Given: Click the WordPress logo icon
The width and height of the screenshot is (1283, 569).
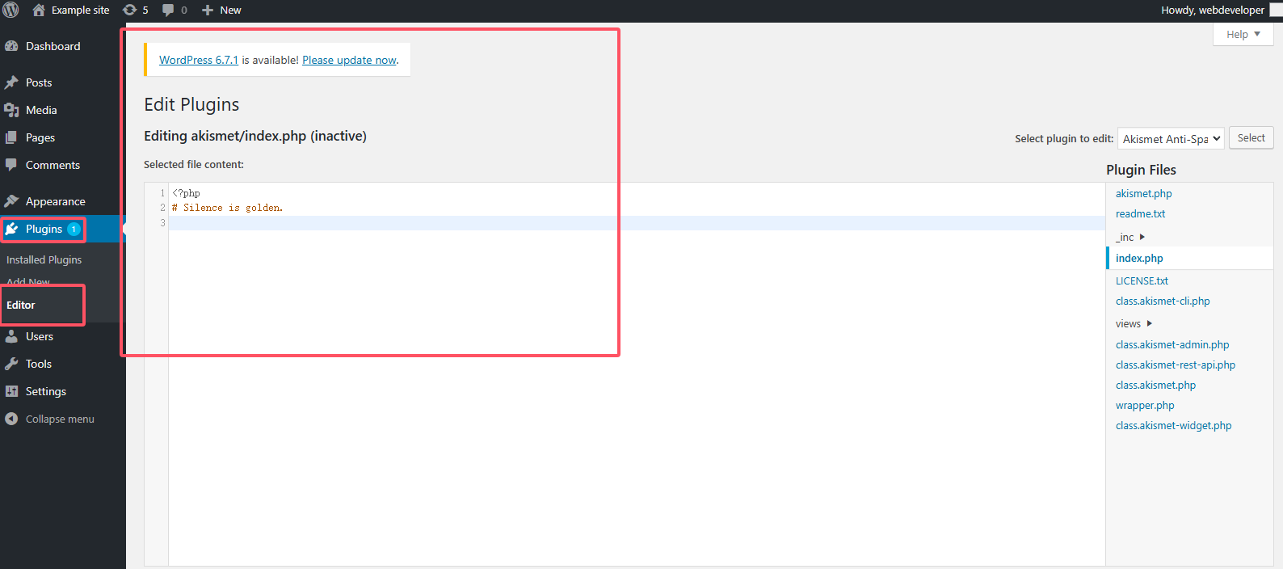Looking at the screenshot, I should tap(11, 10).
